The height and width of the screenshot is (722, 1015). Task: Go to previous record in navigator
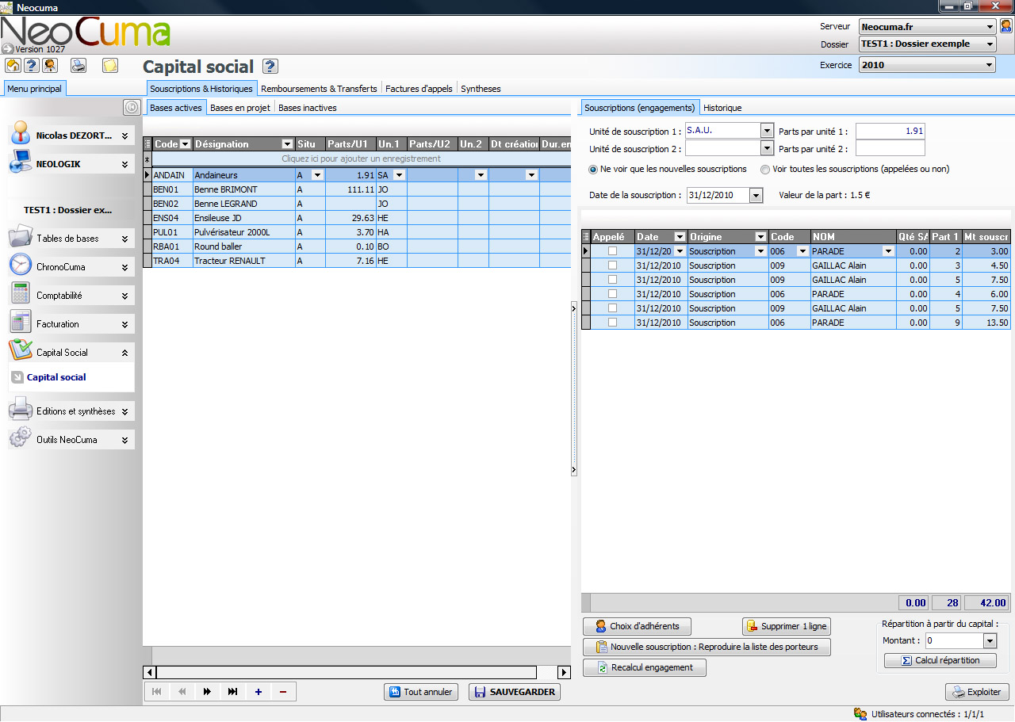point(182,692)
